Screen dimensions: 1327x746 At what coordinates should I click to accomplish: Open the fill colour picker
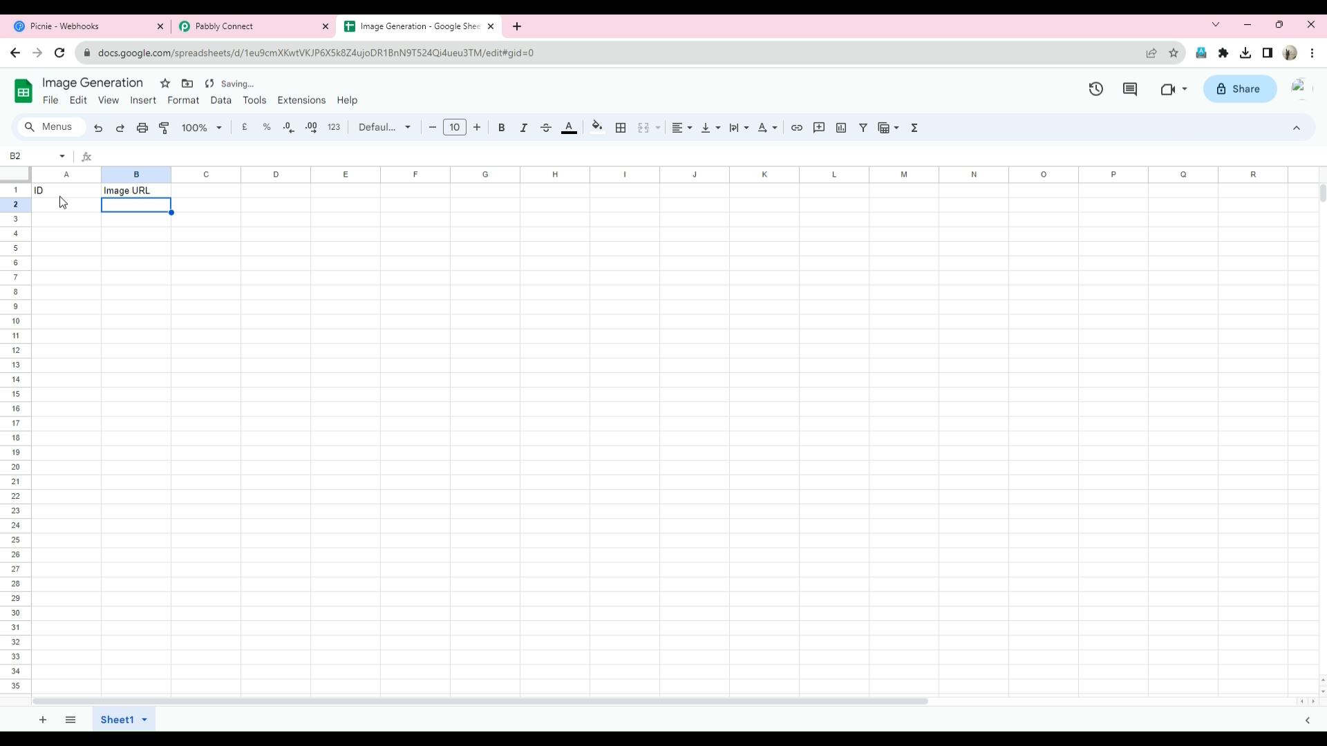click(x=597, y=128)
